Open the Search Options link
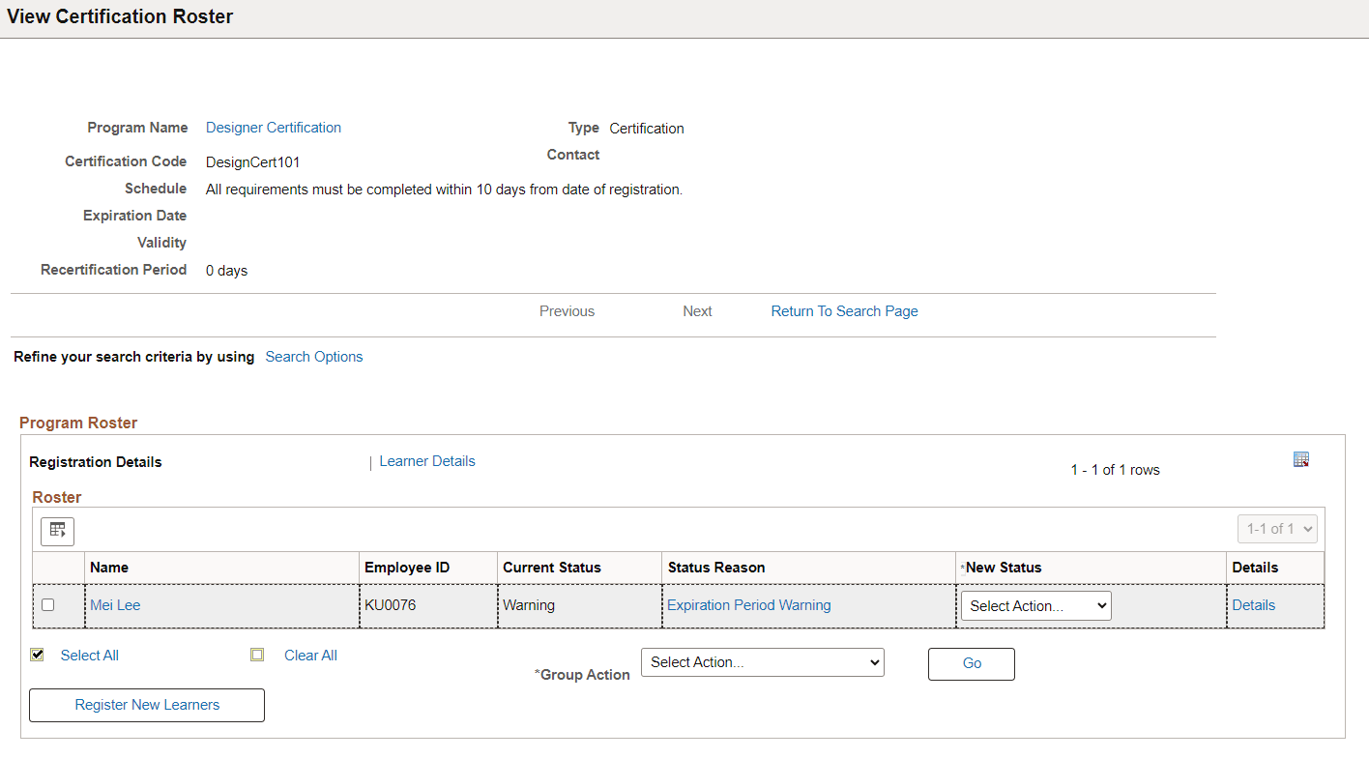 314,357
